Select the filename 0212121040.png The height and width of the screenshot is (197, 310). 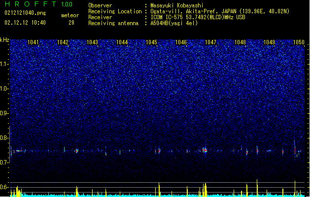click(x=25, y=13)
